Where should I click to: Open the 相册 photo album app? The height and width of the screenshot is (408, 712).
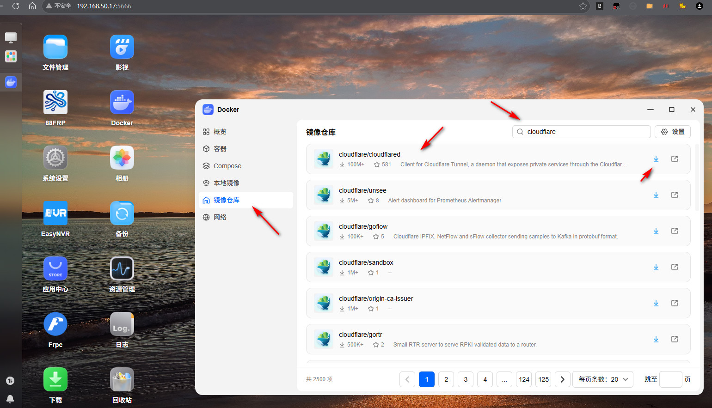(122, 158)
